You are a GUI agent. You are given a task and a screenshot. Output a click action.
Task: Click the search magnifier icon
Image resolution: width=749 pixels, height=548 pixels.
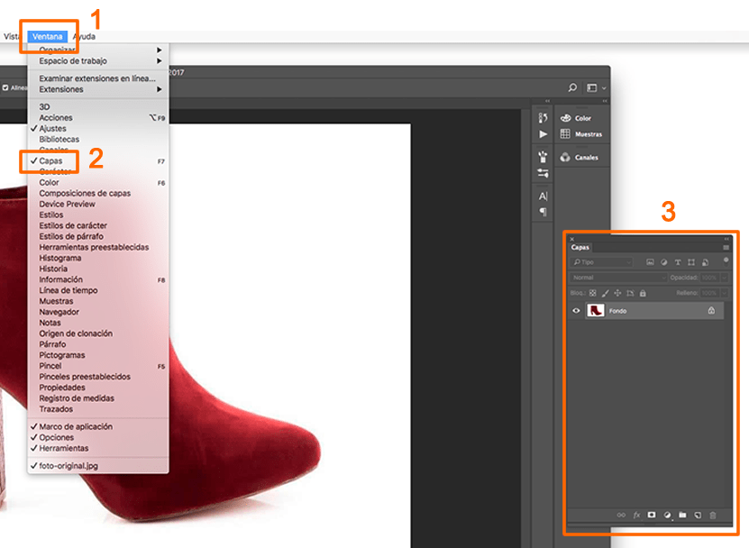[x=572, y=88]
